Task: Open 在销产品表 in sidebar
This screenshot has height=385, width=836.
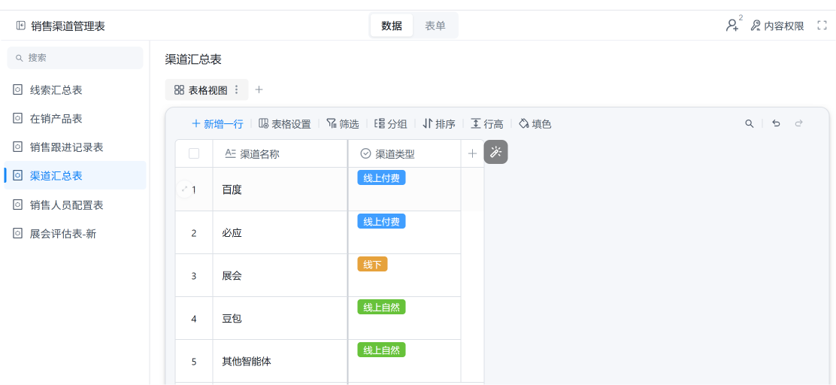Action: 75,118
